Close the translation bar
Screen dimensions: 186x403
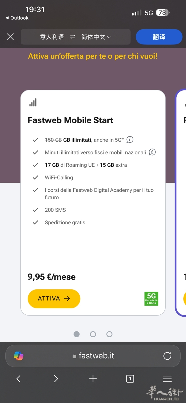10,37
